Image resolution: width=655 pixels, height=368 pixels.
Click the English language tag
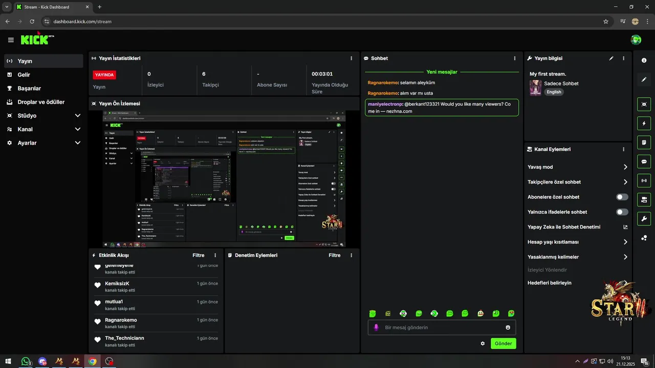(x=554, y=92)
